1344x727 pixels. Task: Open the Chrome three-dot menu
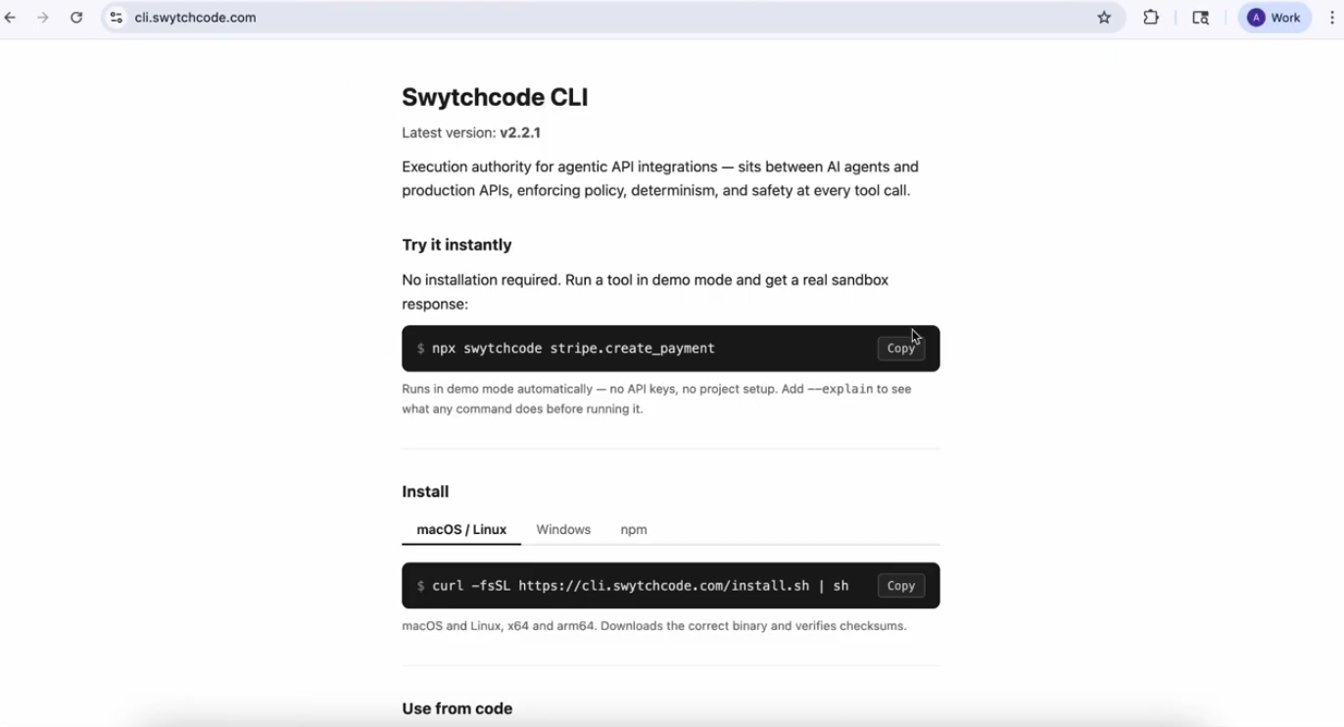click(x=1331, y=18)
